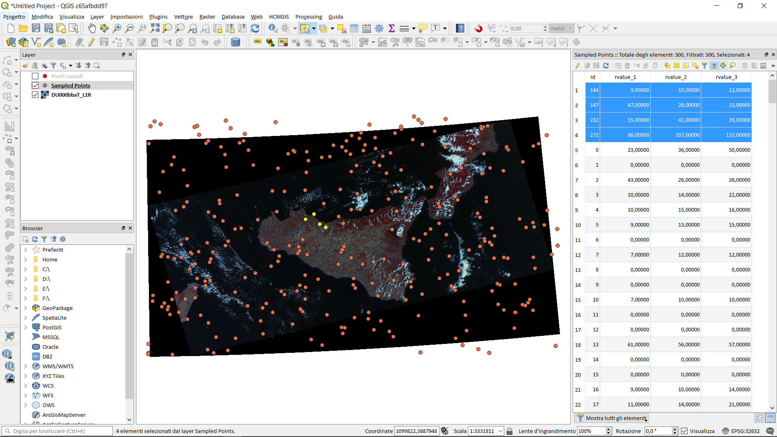Toggle the Visualizza render checkbox
The width and height of the screenshot is (777, 437).
tap(684, 431)
